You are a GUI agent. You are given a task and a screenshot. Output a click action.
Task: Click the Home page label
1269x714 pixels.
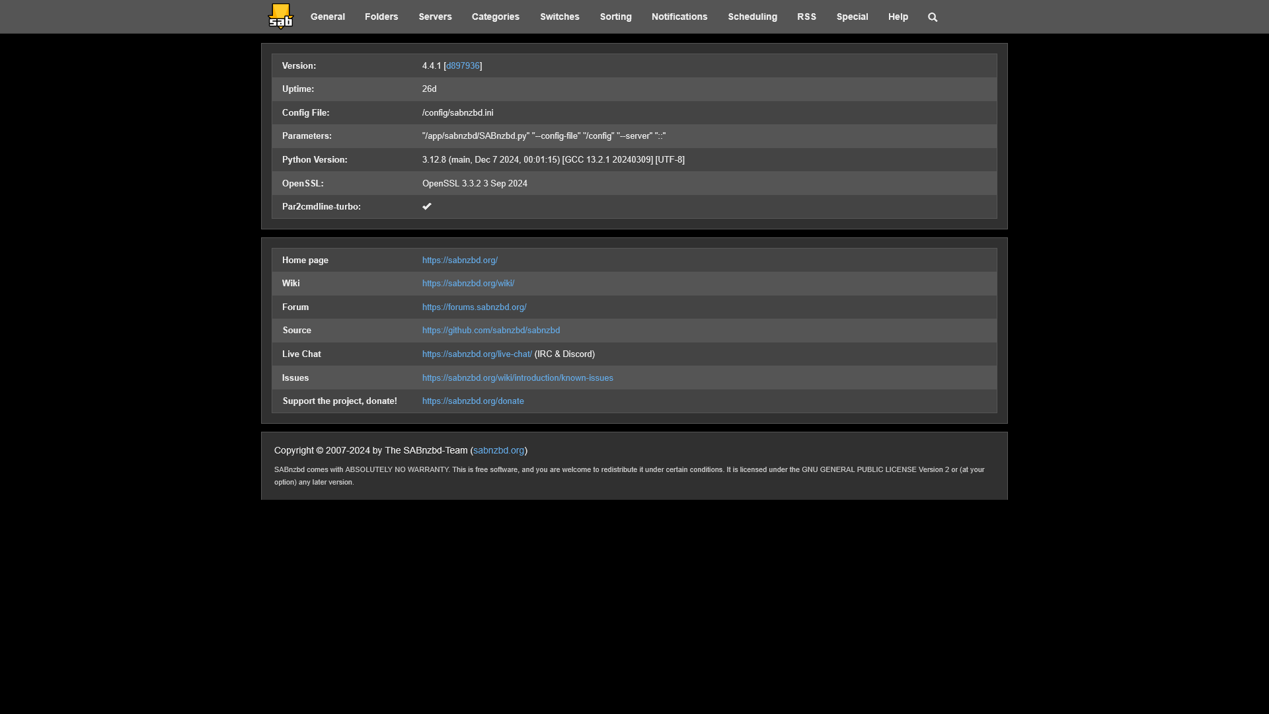tap(305, 260)
